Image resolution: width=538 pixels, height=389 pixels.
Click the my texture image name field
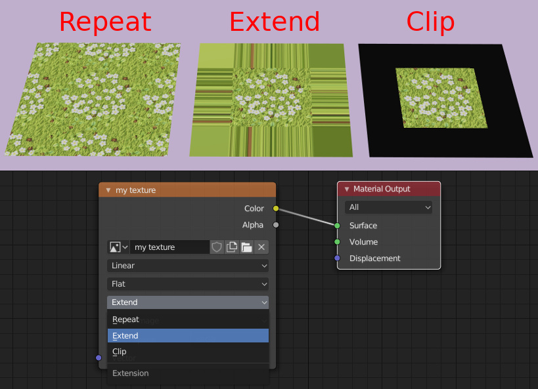click(170, 247)
